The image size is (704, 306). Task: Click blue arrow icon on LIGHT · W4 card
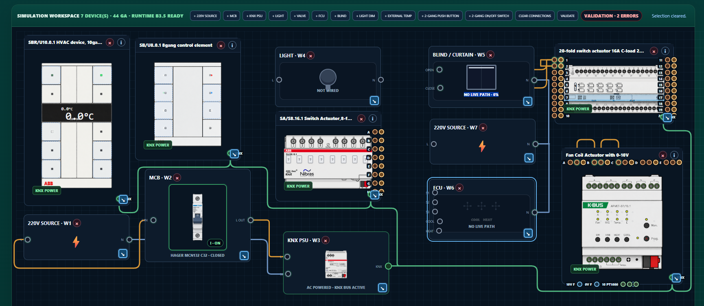click(374, 101)
